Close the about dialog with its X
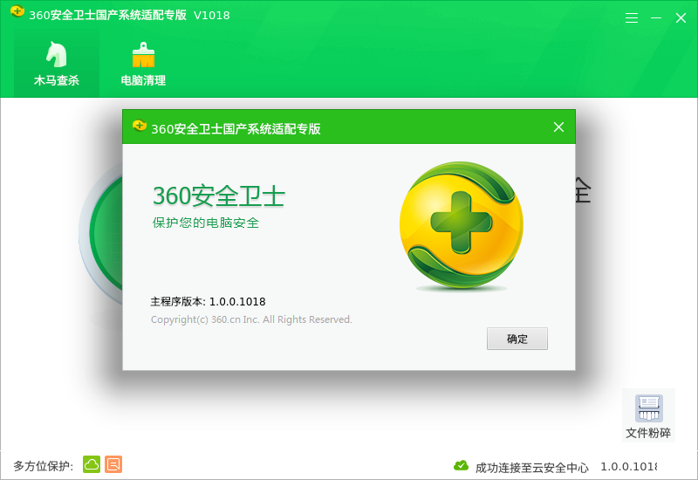Viewport: 698px width, 480px height. (x=558, y=127)
